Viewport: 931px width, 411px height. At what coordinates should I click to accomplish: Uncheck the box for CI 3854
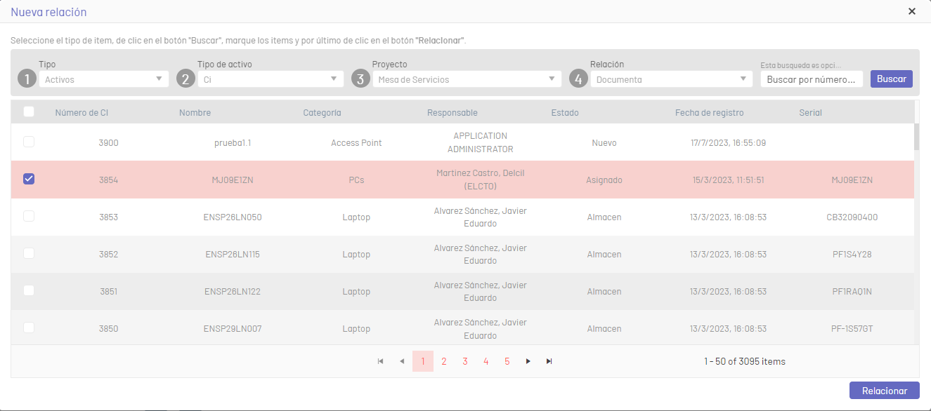(29, 179)
